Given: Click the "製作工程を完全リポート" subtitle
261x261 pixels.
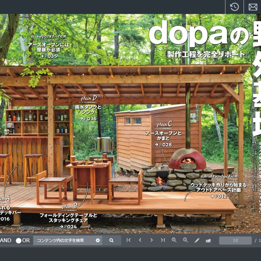Looking at the screenshot, I should click(206, 54).
